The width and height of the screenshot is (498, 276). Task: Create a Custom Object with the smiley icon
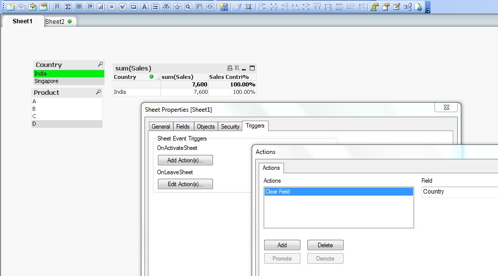coord(210,6)
